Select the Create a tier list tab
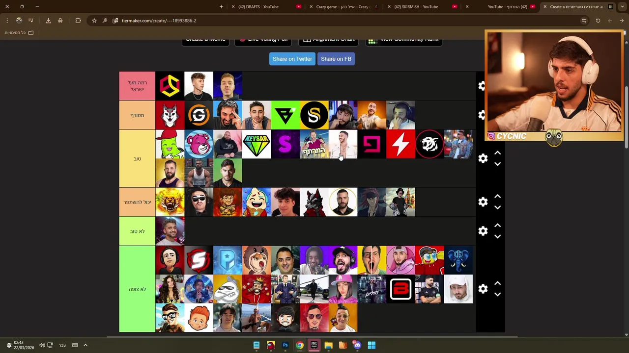 [x=580, y=7]
